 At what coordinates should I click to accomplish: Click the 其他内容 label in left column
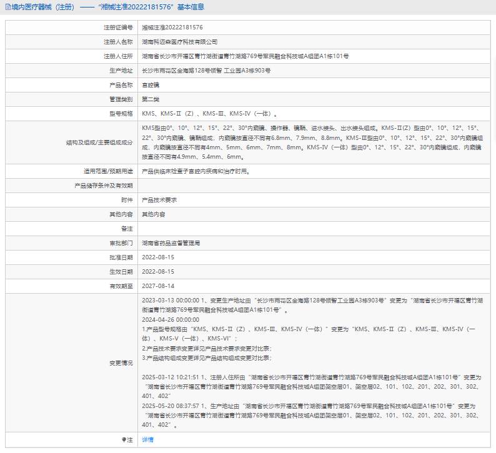point(121,214)
